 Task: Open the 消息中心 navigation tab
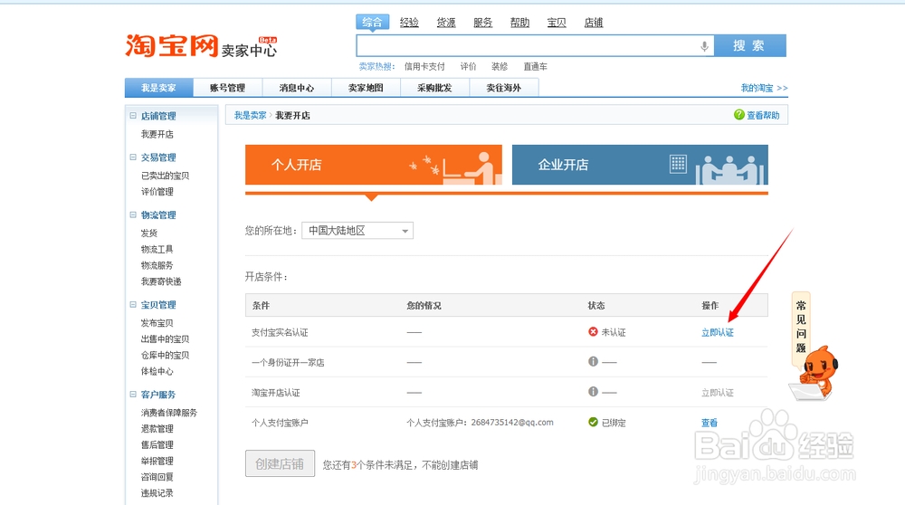pos(297,88)
